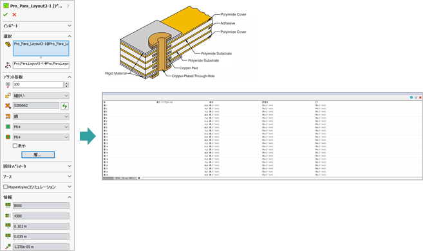Confirm with the green checkmark icon

click(5, 15)
